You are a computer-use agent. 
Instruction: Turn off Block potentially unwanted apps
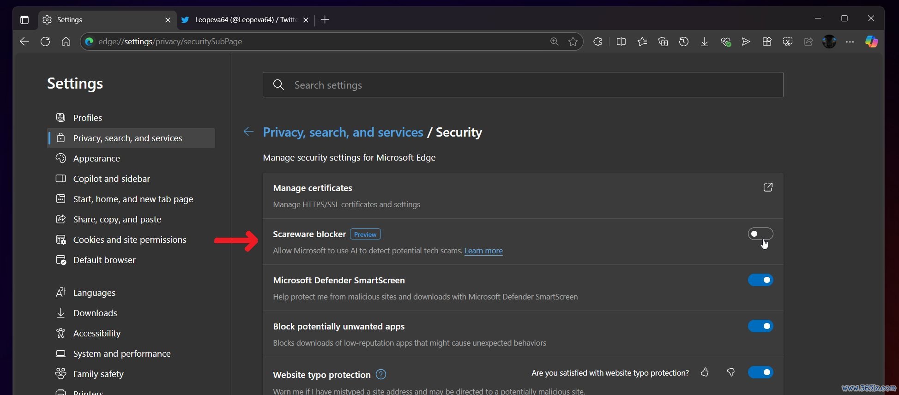[x=760, y=326]
